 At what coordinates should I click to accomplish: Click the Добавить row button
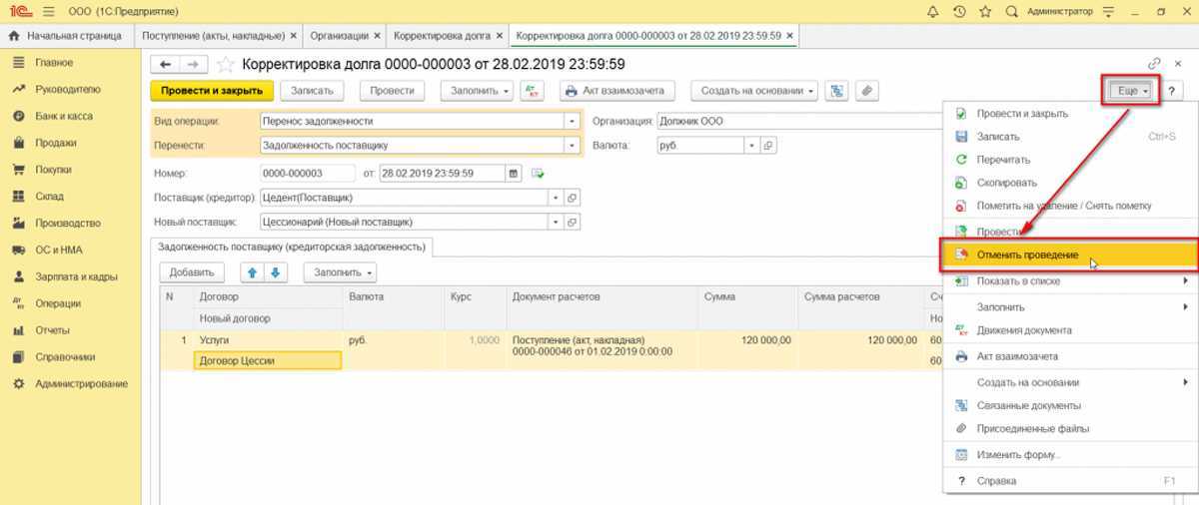pos(192,271)
